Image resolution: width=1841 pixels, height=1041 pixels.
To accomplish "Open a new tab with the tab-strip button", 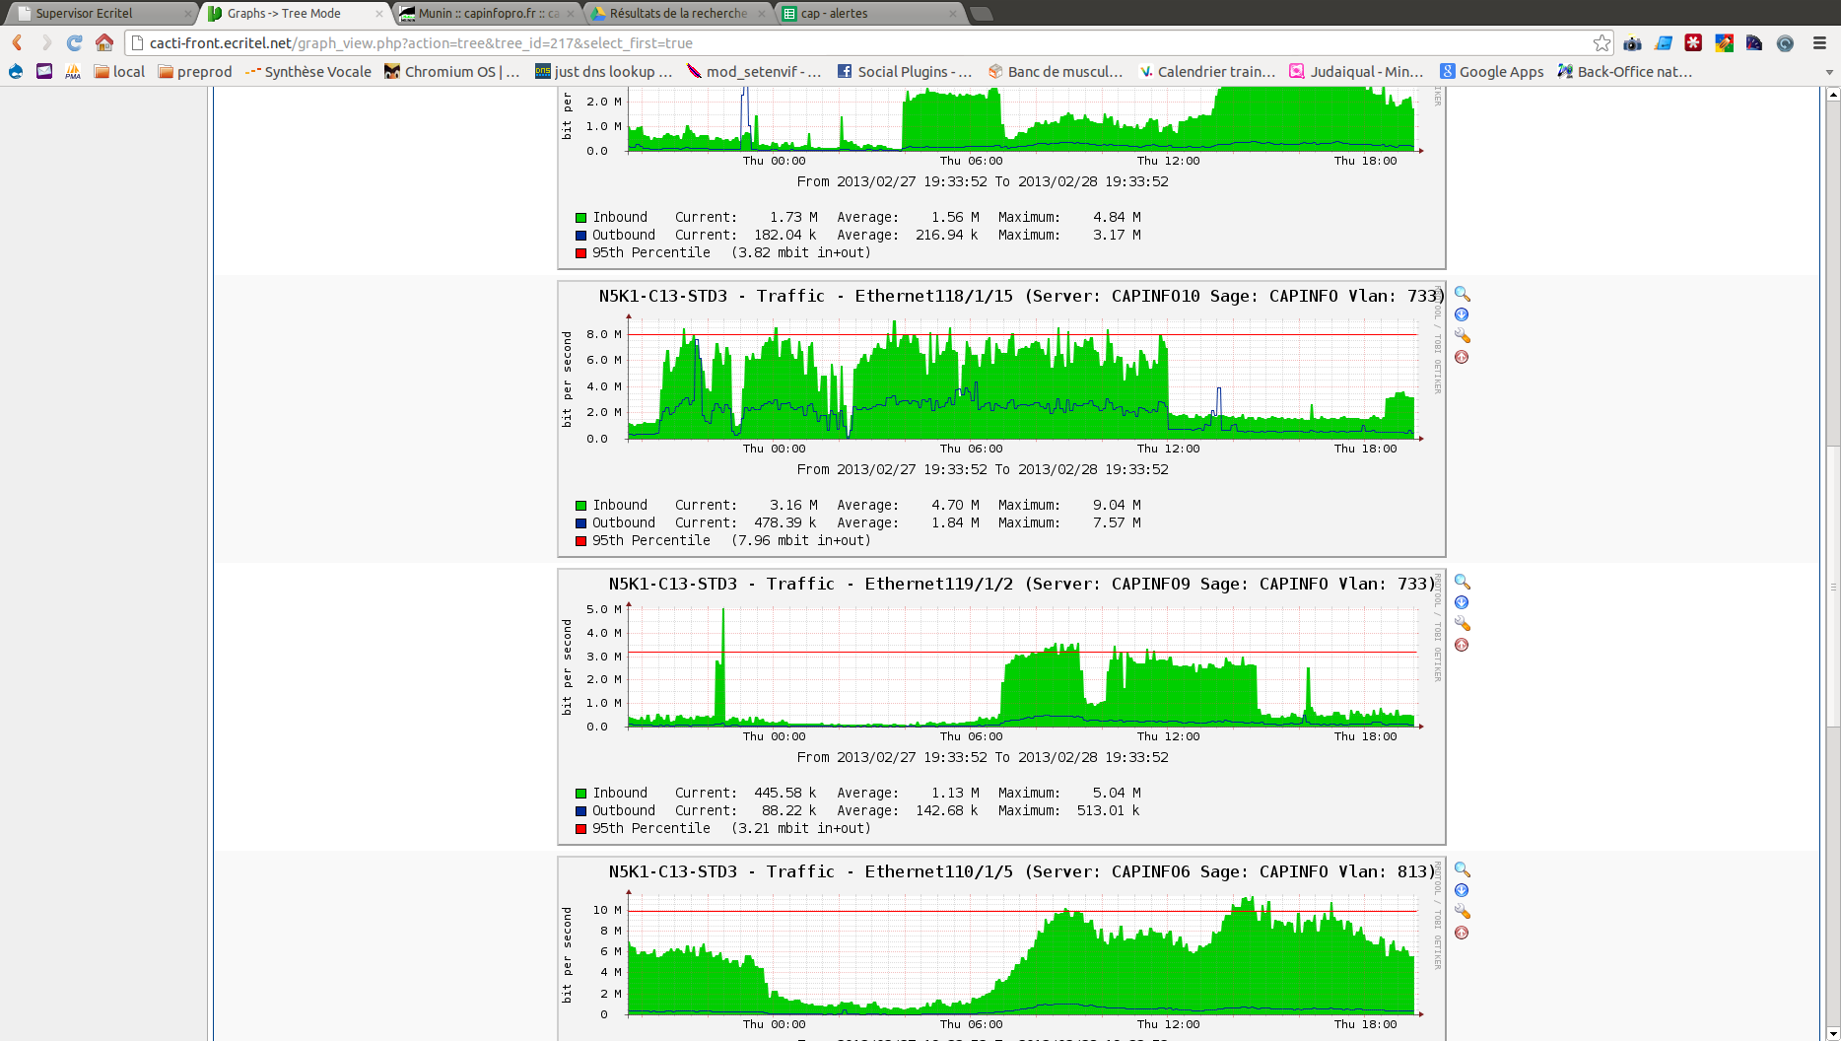I will [981, 14].
